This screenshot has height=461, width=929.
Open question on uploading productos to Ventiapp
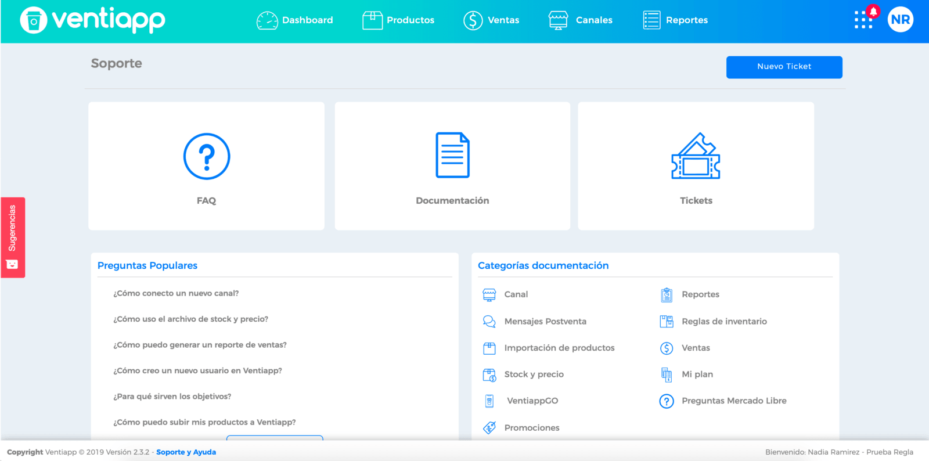204,422
